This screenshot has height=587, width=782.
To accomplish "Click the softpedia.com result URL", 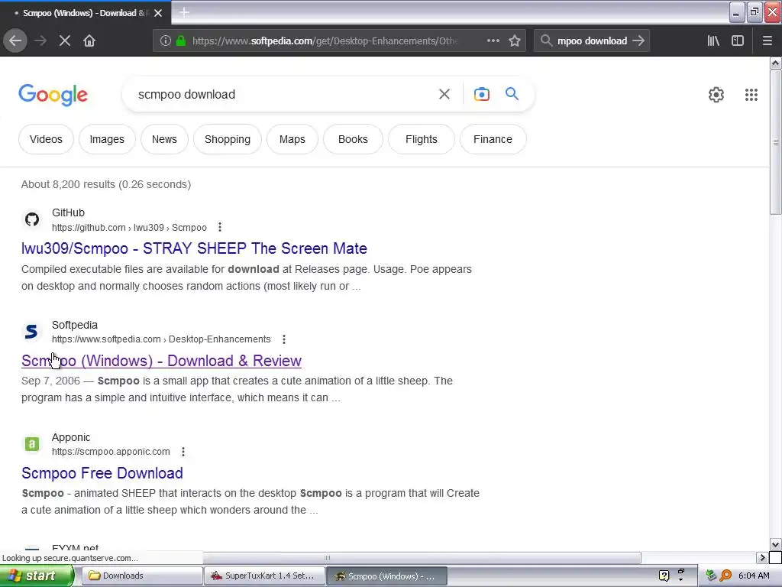I will [161, 339].
